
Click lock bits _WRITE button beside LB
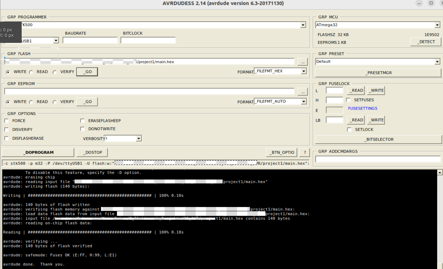coord(376,120)
